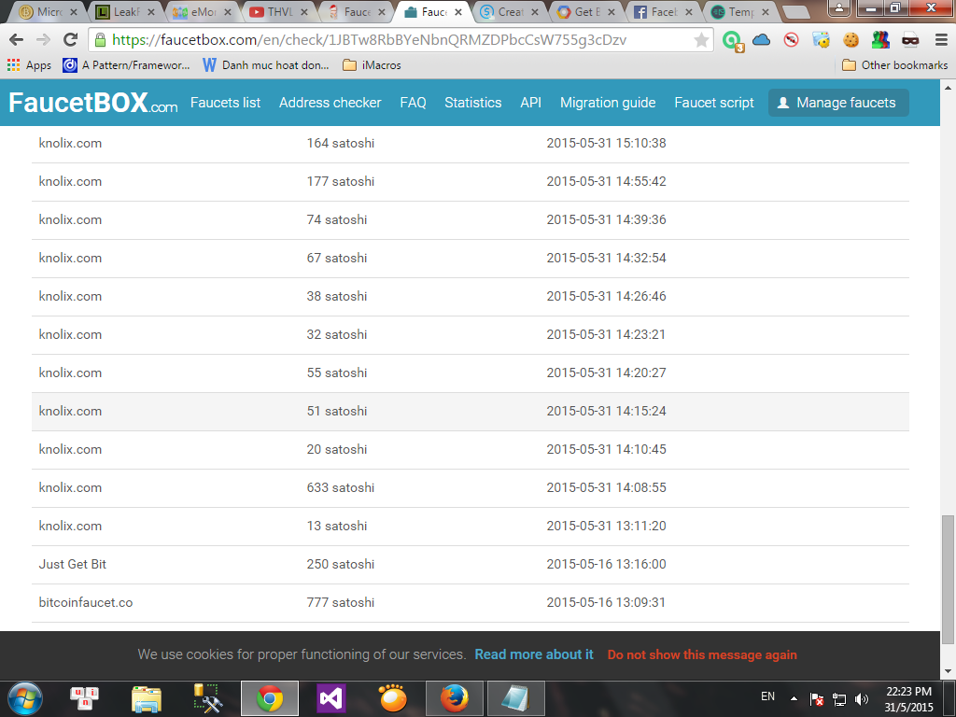
Task: Open the orange media player taskbar icon
Action: tap(393, 698)
